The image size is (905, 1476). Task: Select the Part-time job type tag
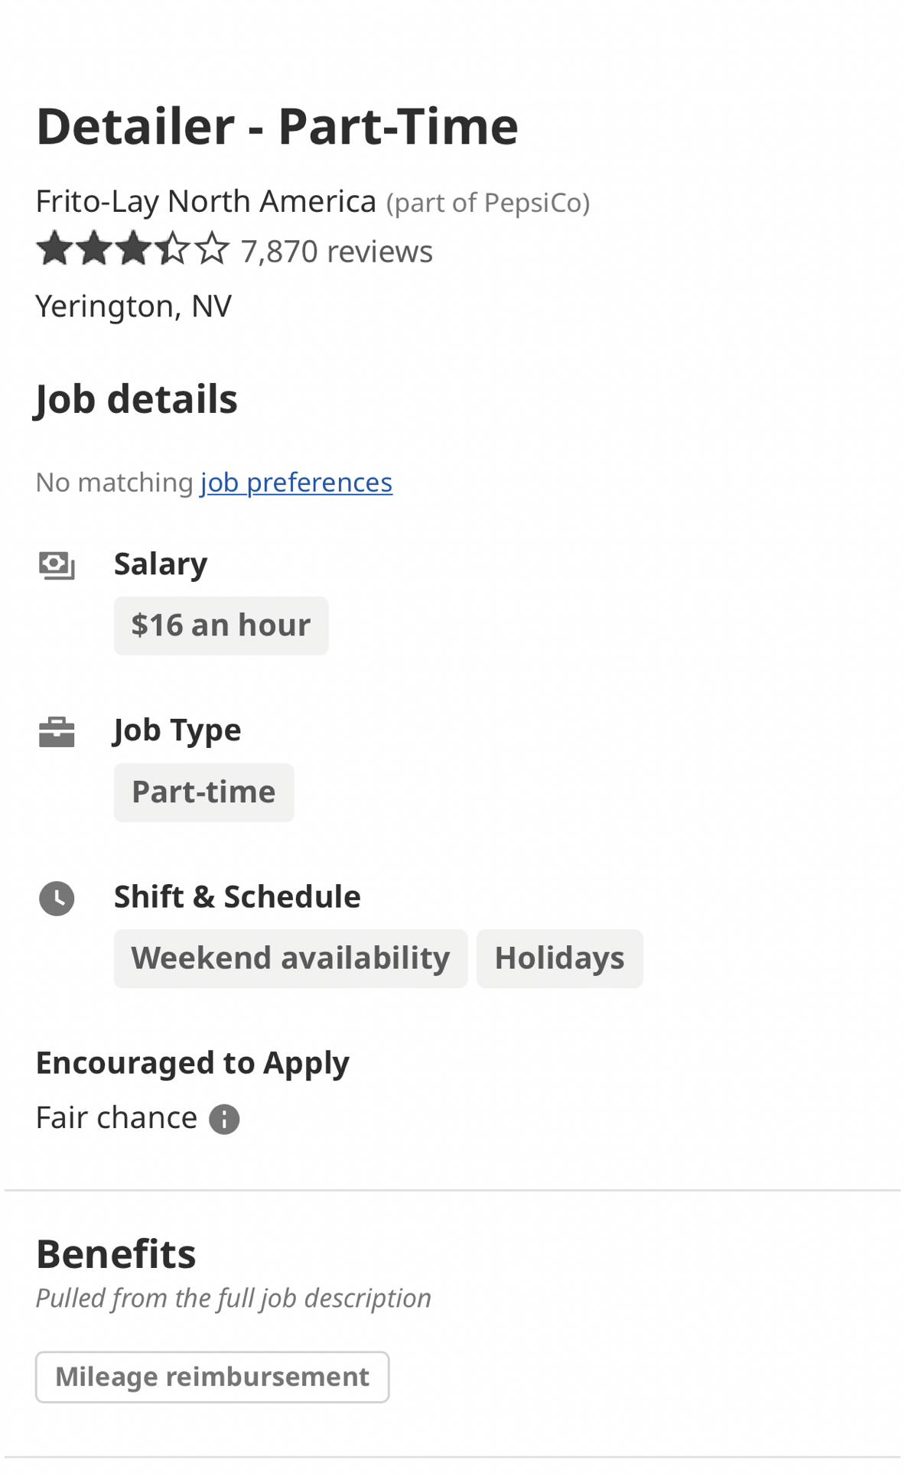(x=203, y=792)
